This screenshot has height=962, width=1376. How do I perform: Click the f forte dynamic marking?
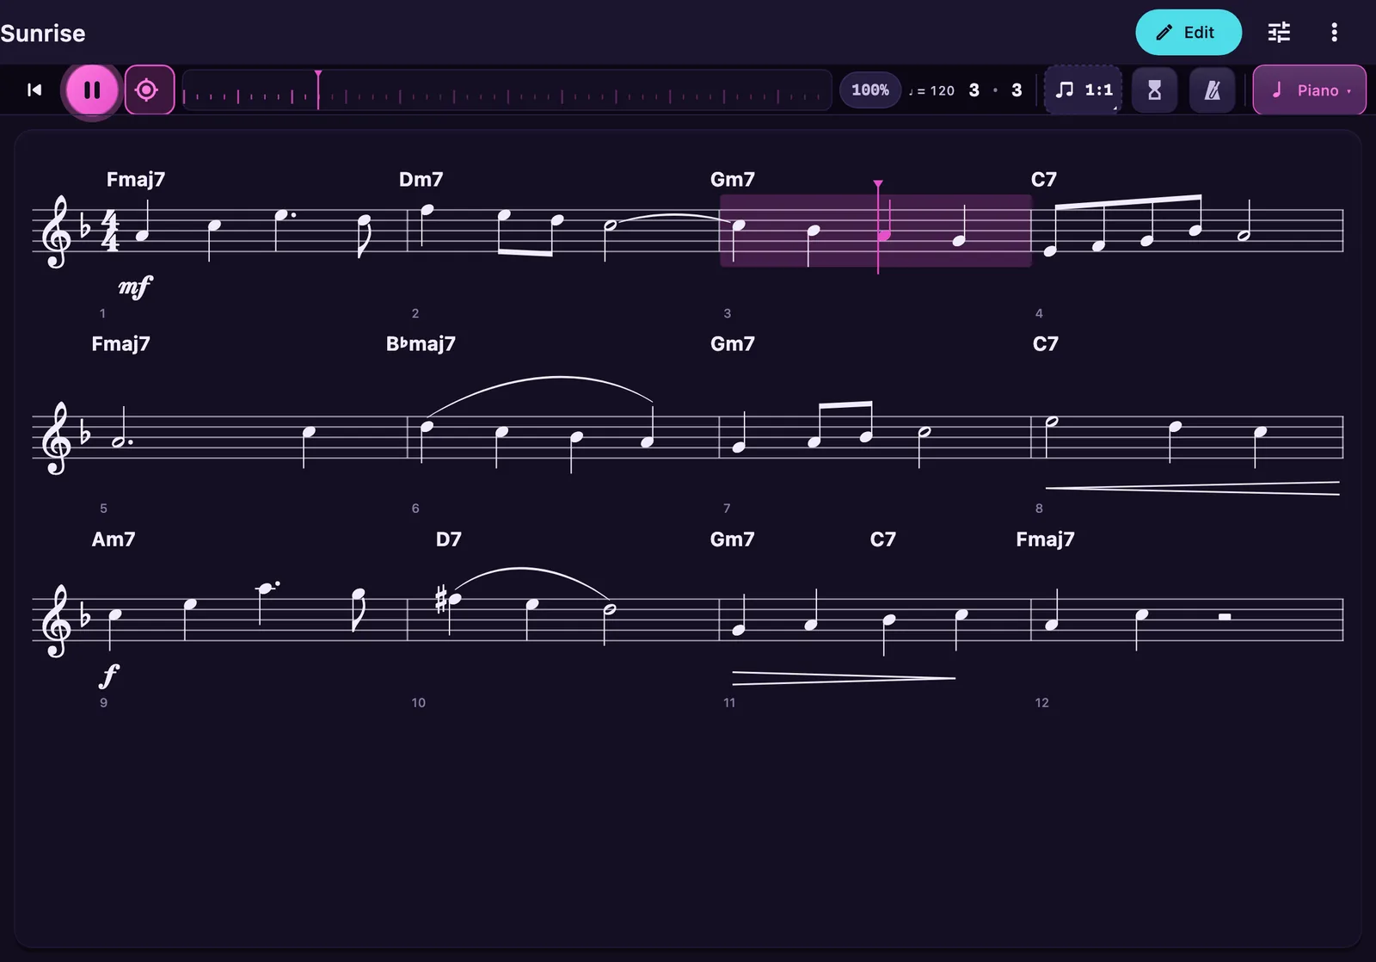(x=108, y=675)
